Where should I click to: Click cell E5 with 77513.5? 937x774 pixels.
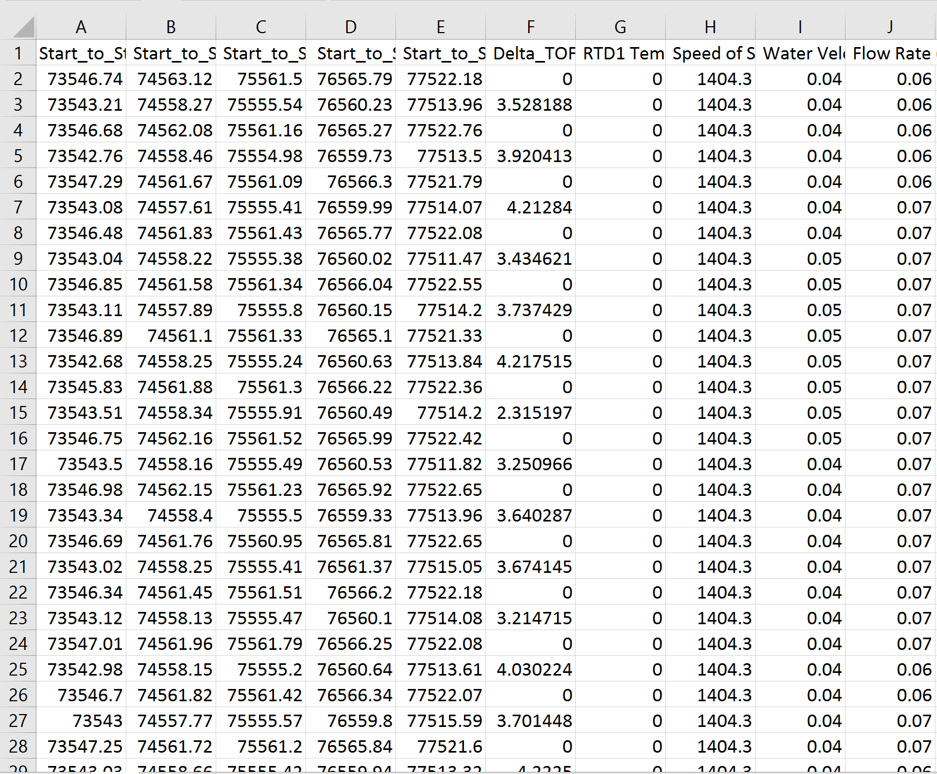point(440,156)
